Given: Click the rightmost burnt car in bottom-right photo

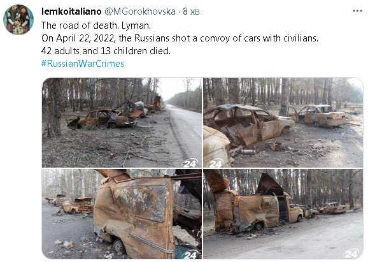Looking at the screenshot, I should click(333, 208).
